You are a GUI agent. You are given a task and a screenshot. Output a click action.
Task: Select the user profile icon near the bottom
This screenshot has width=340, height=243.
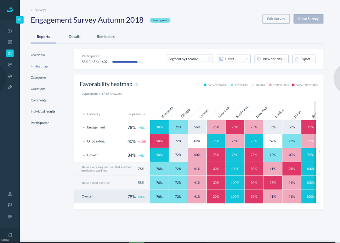tap(10, 194)
